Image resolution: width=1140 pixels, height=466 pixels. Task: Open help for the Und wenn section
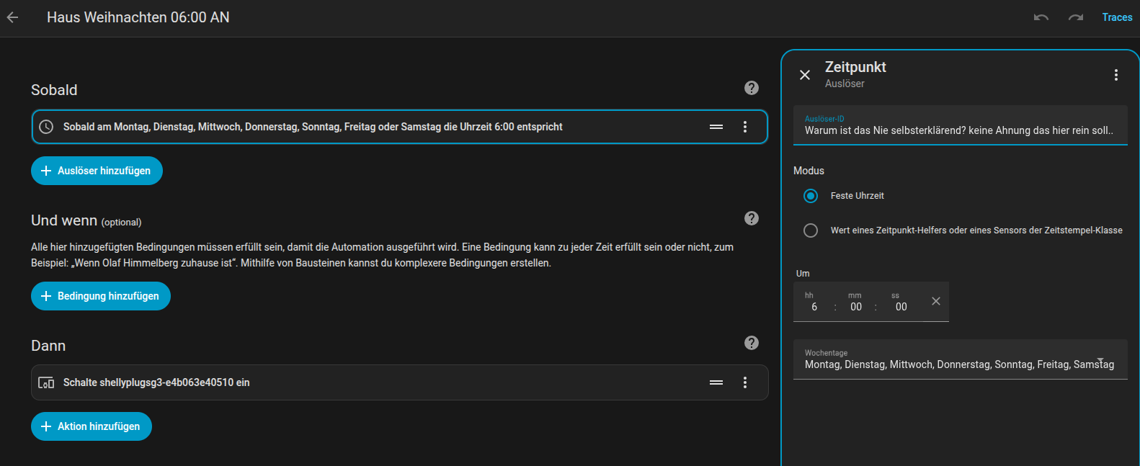click(751, 218)
